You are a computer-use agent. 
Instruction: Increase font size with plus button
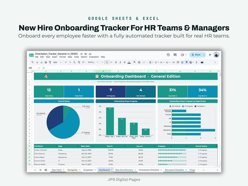(111, 62)
